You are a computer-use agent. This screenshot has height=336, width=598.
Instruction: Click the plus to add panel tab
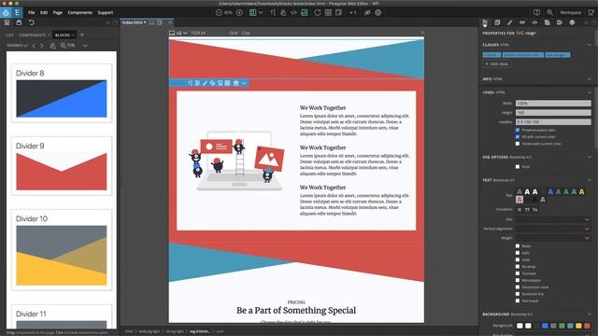coord(81,35)
